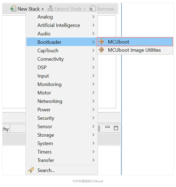Image resolution: width=176 pixels, height=187 pixels.
Task: Expand the System chevron arrow
Action: pos(93,143)
